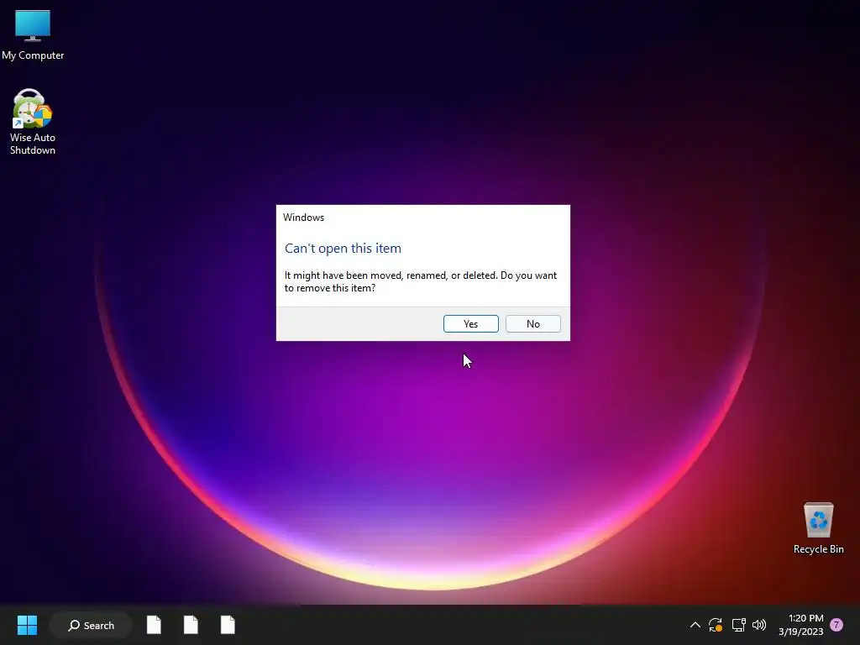Select the Wise Auto Shutdown shortcut
Viewport: 860px width, 645px height.
tap(33, 122)
